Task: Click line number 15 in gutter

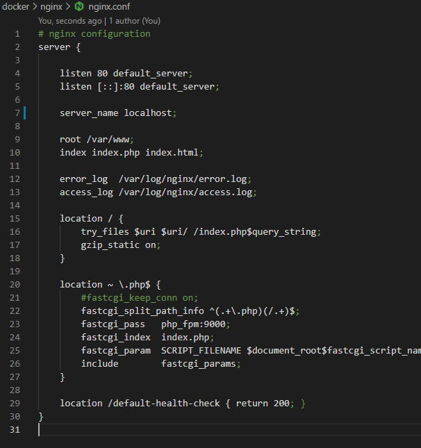Action: click(15, 219)
